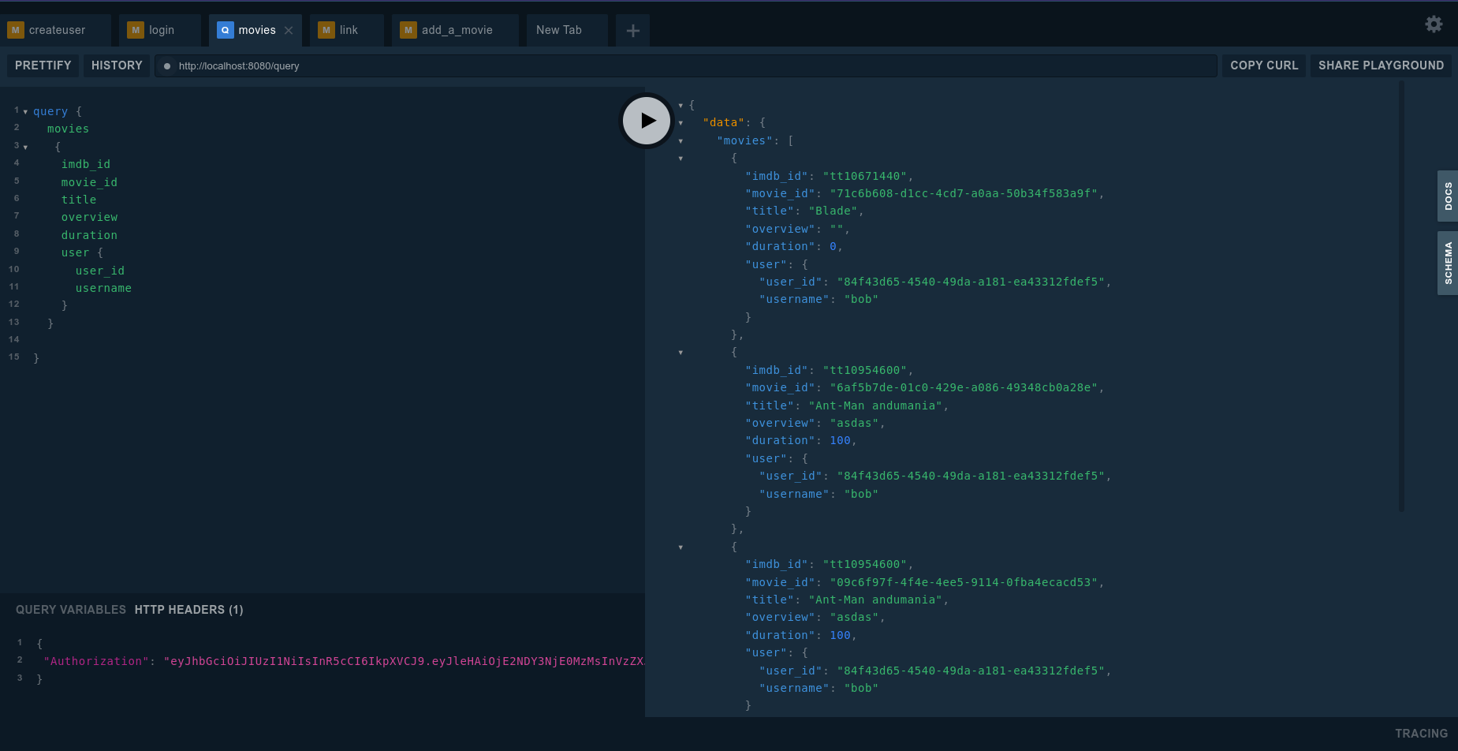
Task: Click the endpoint status dot indicator
Action: coord(166,66)
